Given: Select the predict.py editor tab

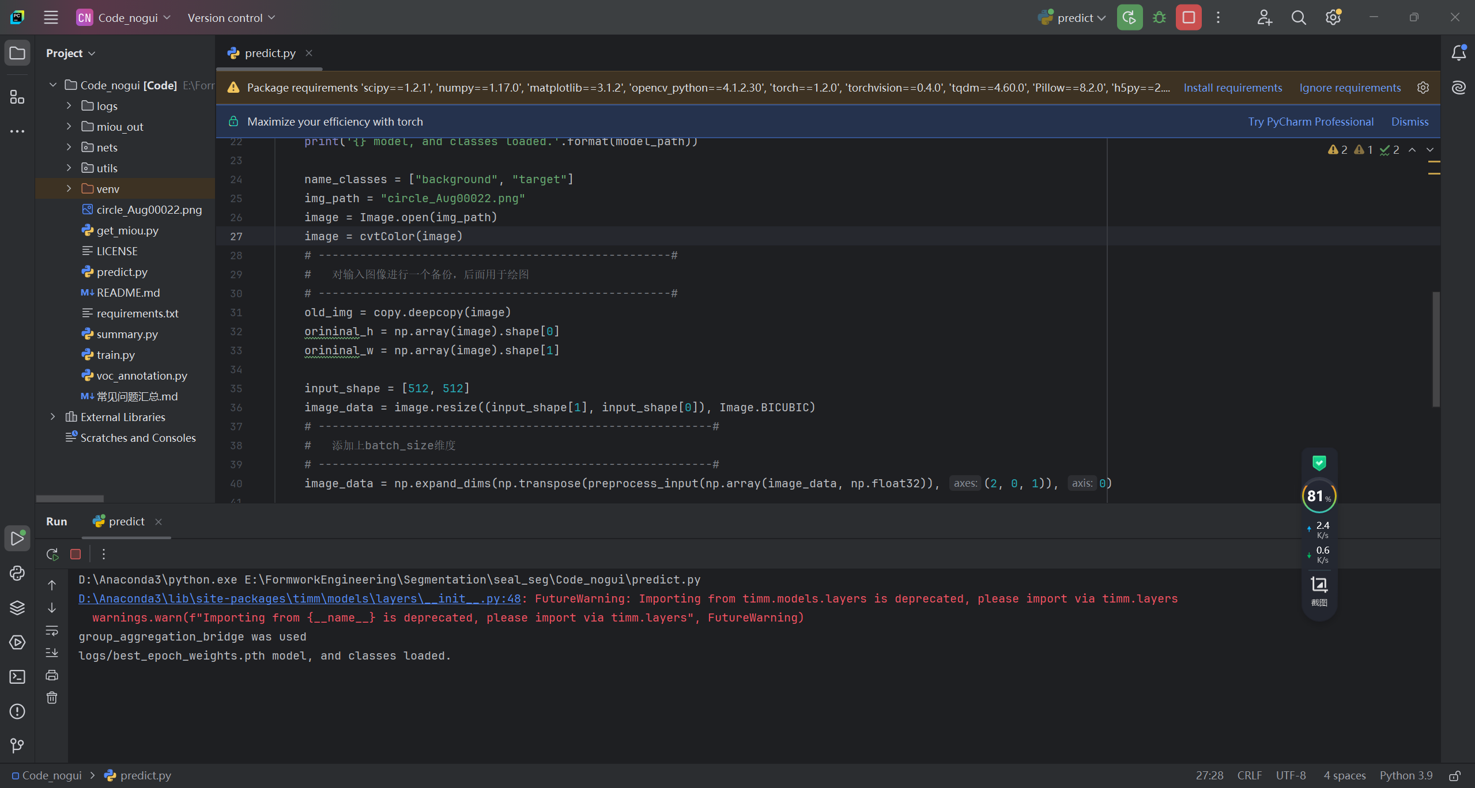Looking at the screenshot, I should pos(269,53).
